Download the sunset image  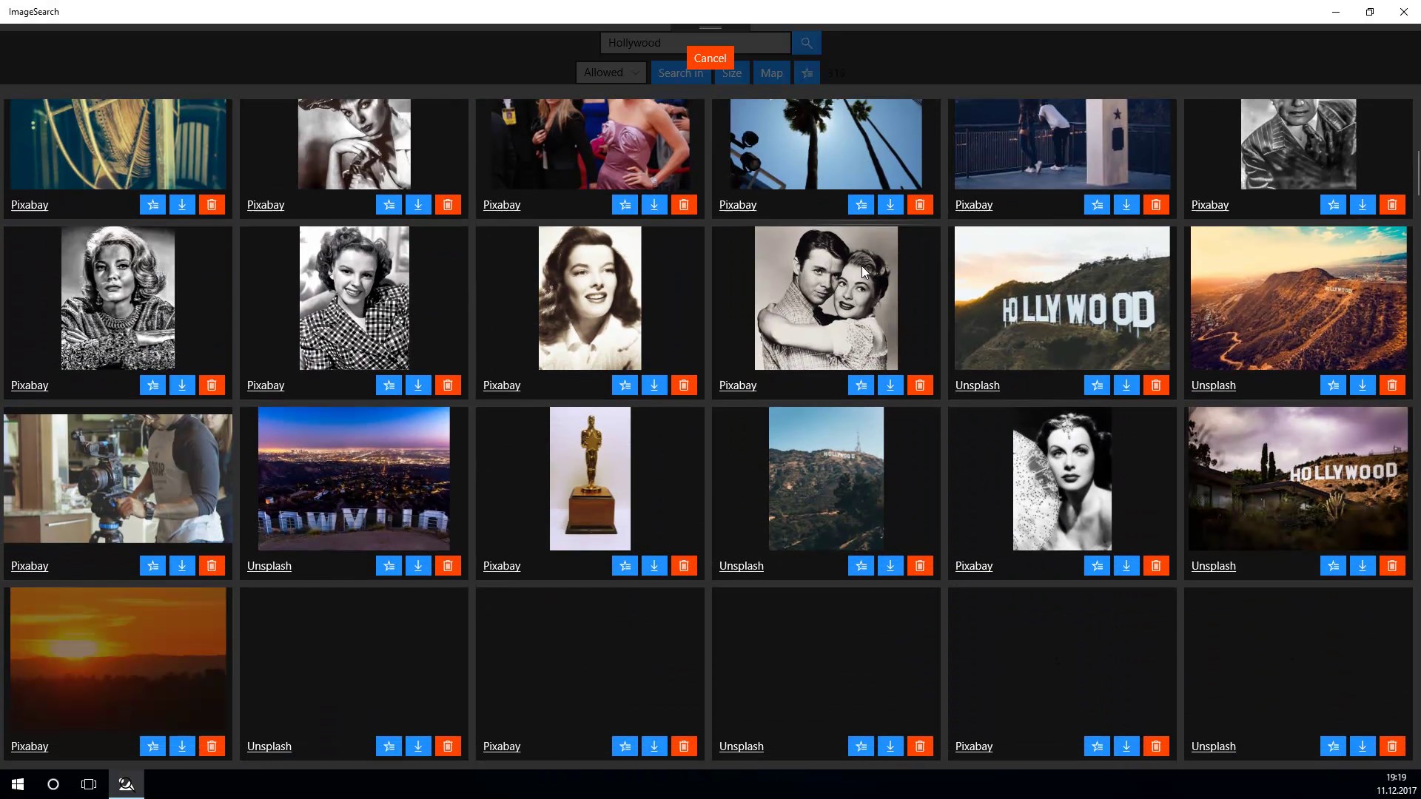click(x=182, y=746)
